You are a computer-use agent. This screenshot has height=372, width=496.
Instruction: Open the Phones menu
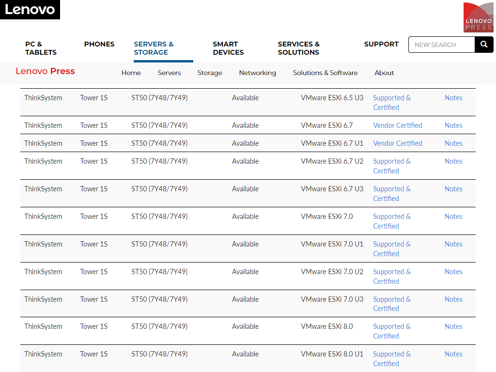click(99, 44)
